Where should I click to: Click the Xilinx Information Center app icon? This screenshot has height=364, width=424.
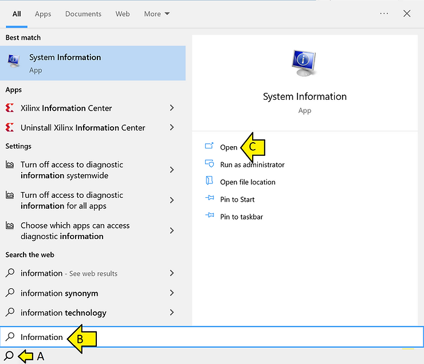(10, 108)
